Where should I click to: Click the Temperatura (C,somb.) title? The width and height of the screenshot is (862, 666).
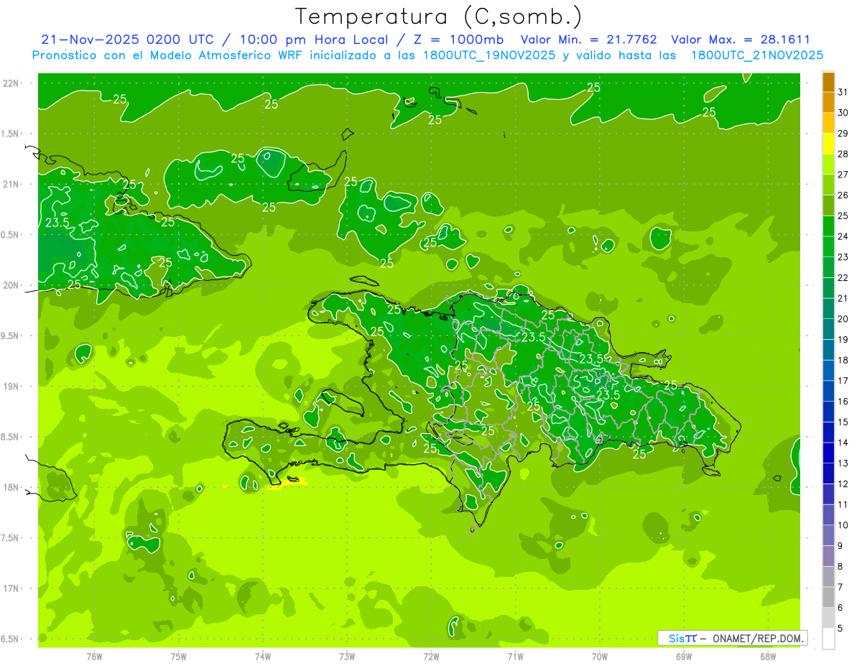pyautogui.click(x=438, y=17)
